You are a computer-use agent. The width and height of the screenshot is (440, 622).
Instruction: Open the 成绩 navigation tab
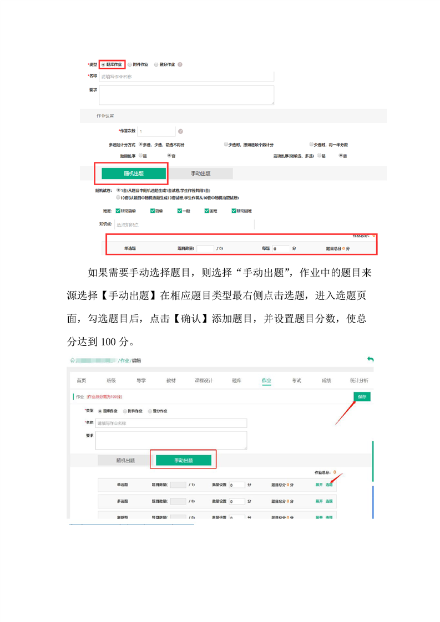pyautogui.click(x=326, y=380)
